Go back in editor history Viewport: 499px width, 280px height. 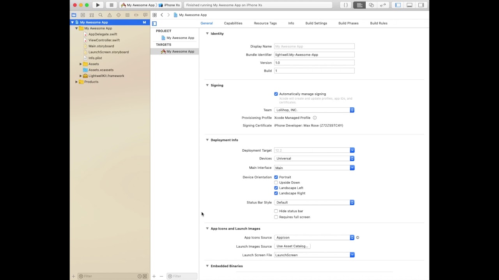[x=162, y=15]
